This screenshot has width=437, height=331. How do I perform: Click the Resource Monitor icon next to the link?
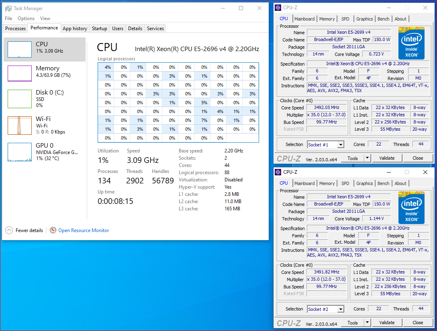pyautogui.click(x=53, y=230)
